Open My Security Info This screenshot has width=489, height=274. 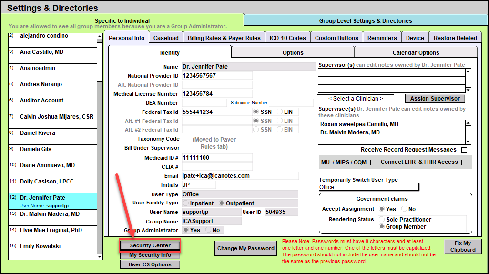click(150, 255)
